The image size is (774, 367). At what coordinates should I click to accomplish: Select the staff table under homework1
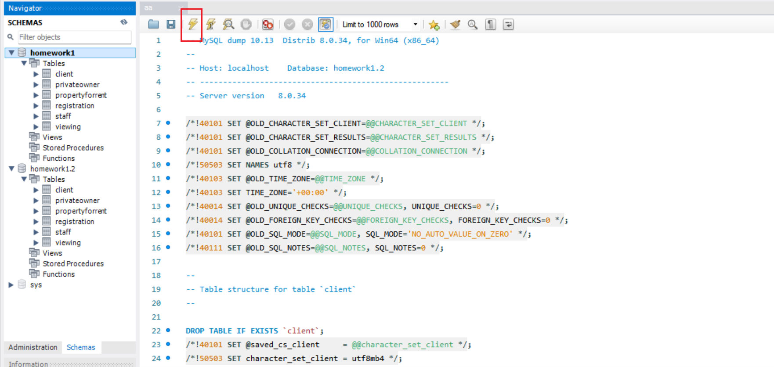point(63,116)
